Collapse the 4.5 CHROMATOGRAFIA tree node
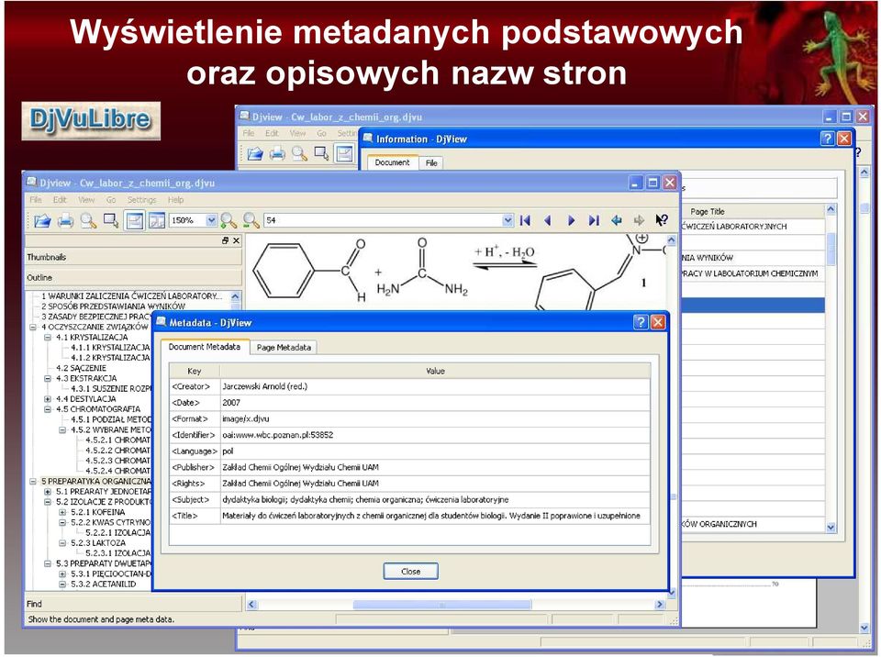This screenshot has width=881, height=657. 48,409
